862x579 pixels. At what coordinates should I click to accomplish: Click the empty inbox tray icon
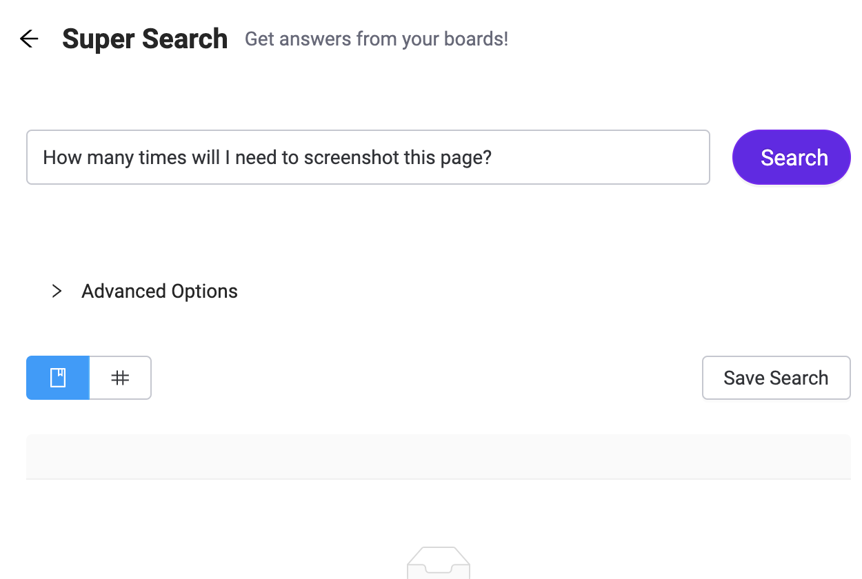click(x=439, y=562)
